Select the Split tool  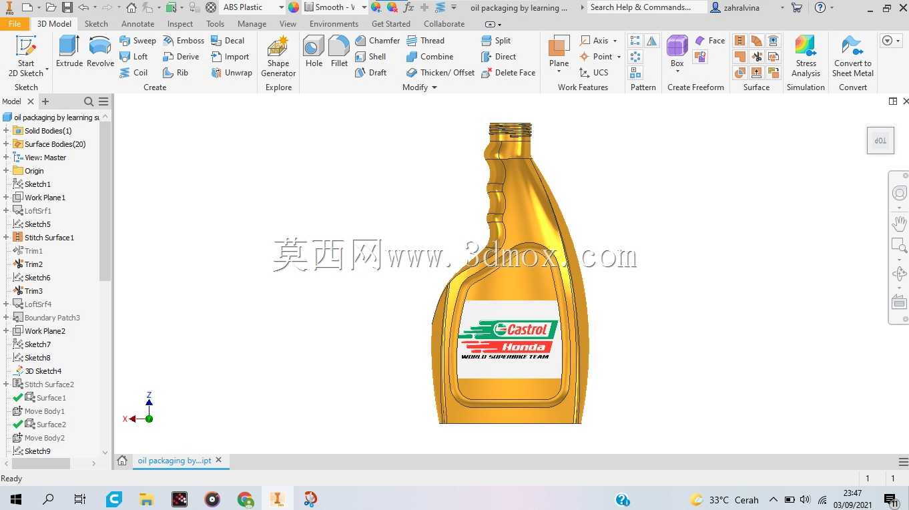496,41
